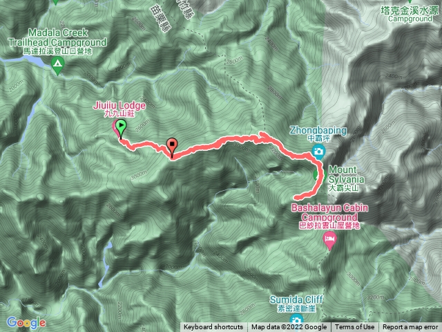The height and width of the screenshot is (332, 442).
Task: Open Terms of Use link
Action: pos(354,327)
